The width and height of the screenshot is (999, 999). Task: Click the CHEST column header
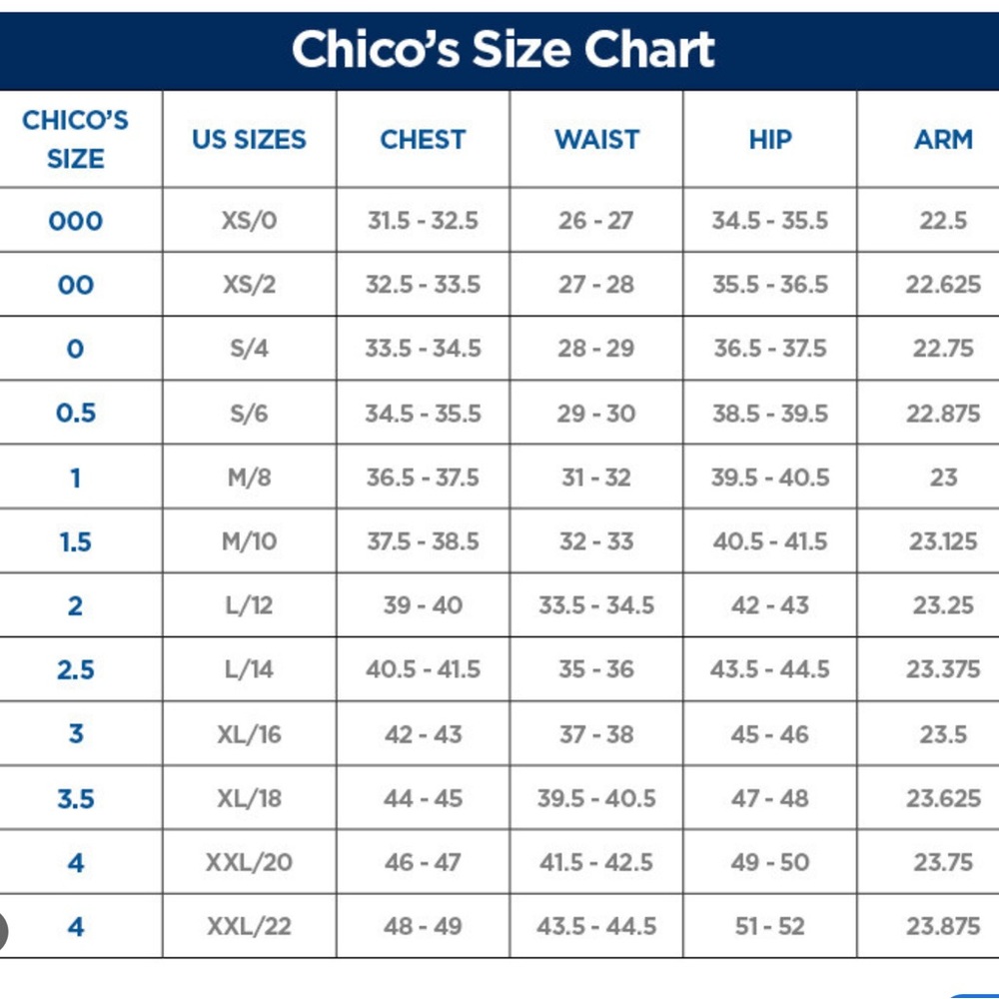point(423,140)
